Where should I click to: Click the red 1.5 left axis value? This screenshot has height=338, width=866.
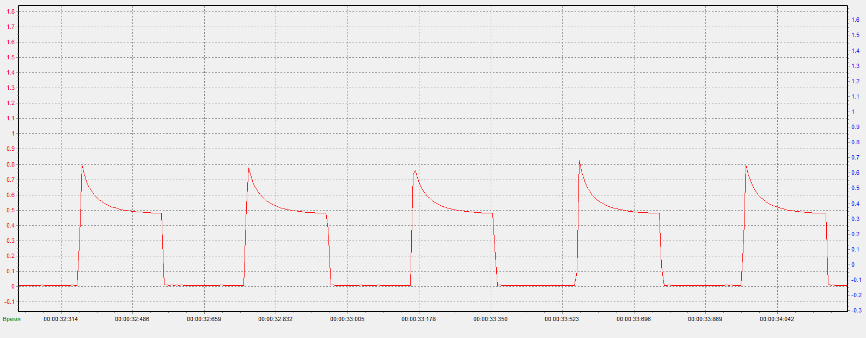10,57
